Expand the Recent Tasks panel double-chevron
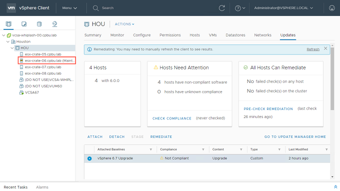The image size is (340, 191). [335, 186]
